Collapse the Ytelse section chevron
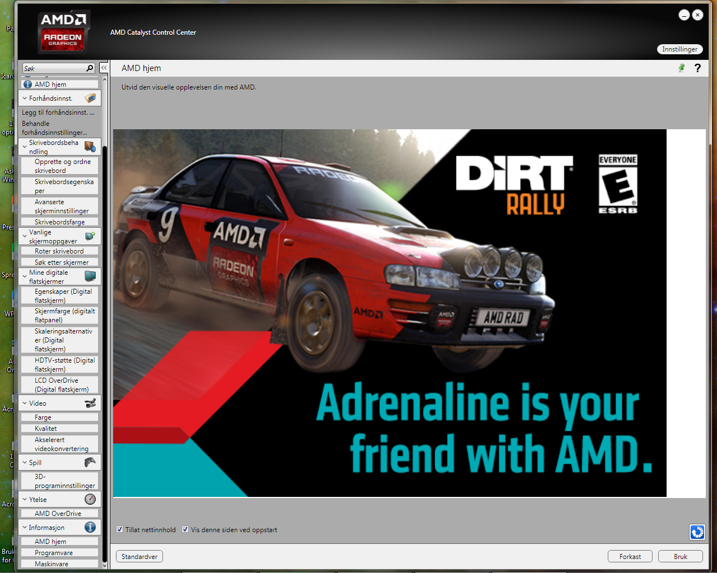Viewport: 717px width, 573px height. point(25,499)
